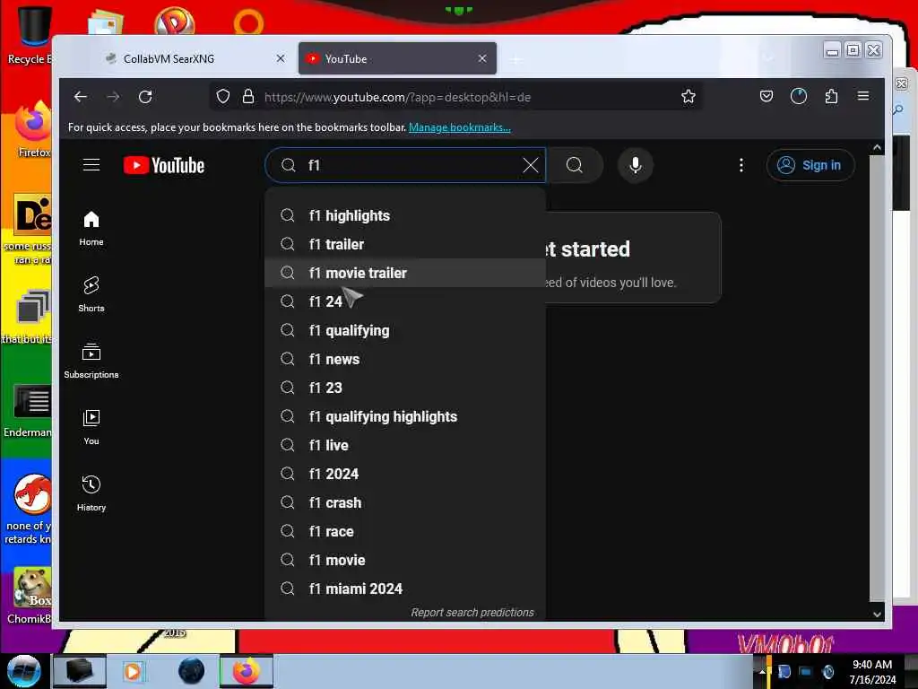
Task: Click the page scrollbar down arrow
Action: point(877,614)
